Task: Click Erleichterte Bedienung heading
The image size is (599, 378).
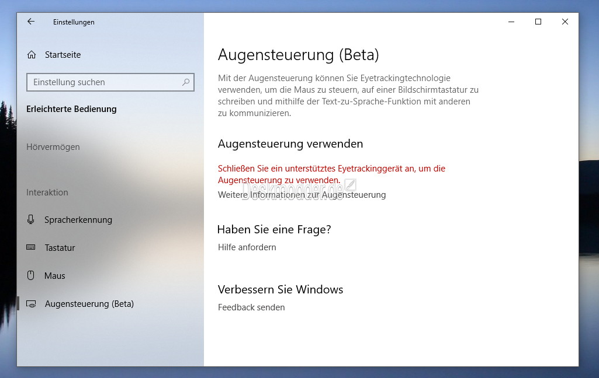Action: click(71, 109)
